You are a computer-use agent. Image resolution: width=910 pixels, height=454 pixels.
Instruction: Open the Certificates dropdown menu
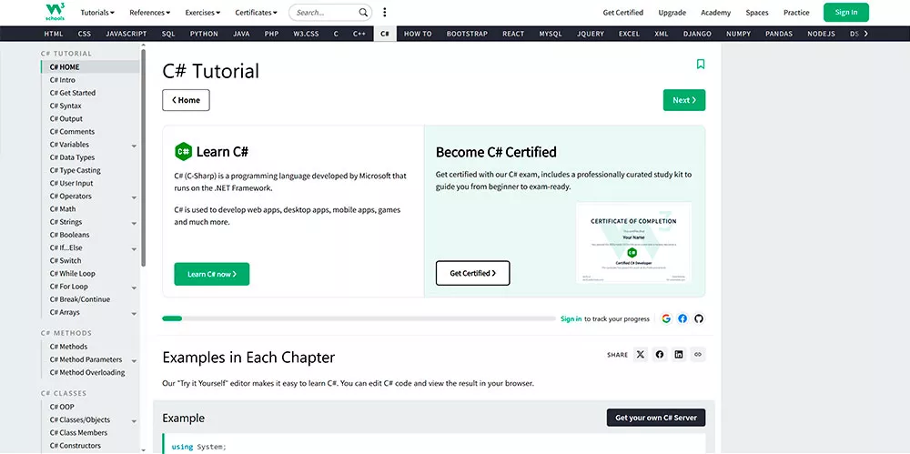(x=256, y=12)
